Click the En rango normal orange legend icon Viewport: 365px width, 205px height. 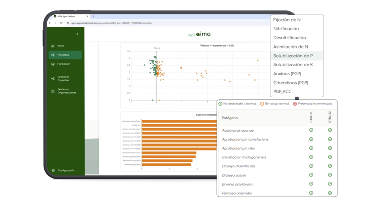pyautogui.click(x=262, y=104)
